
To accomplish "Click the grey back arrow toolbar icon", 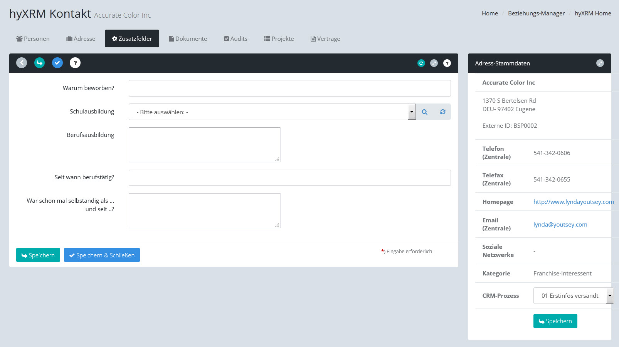I will pyautogui.click(x=22, y=63).
